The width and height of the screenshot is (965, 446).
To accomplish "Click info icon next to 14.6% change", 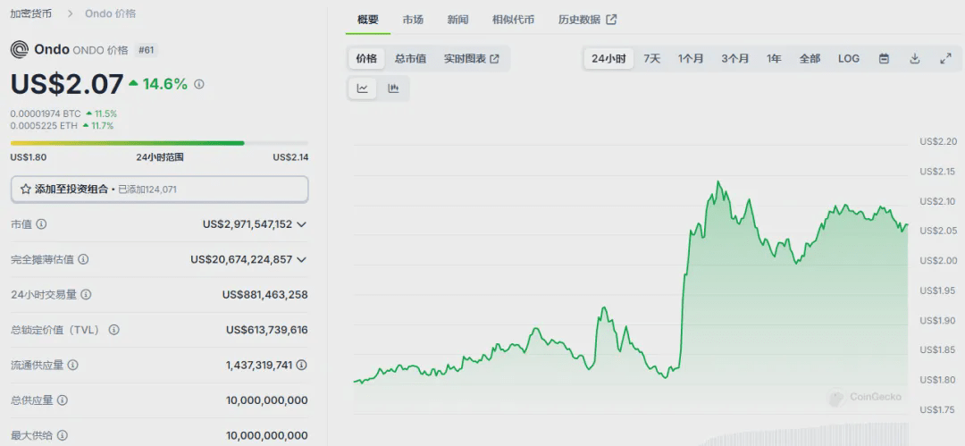I will pos(198,84).
